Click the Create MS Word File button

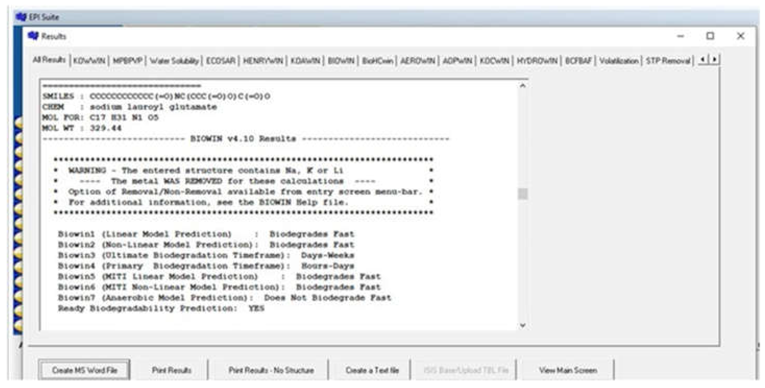point(84,370)
